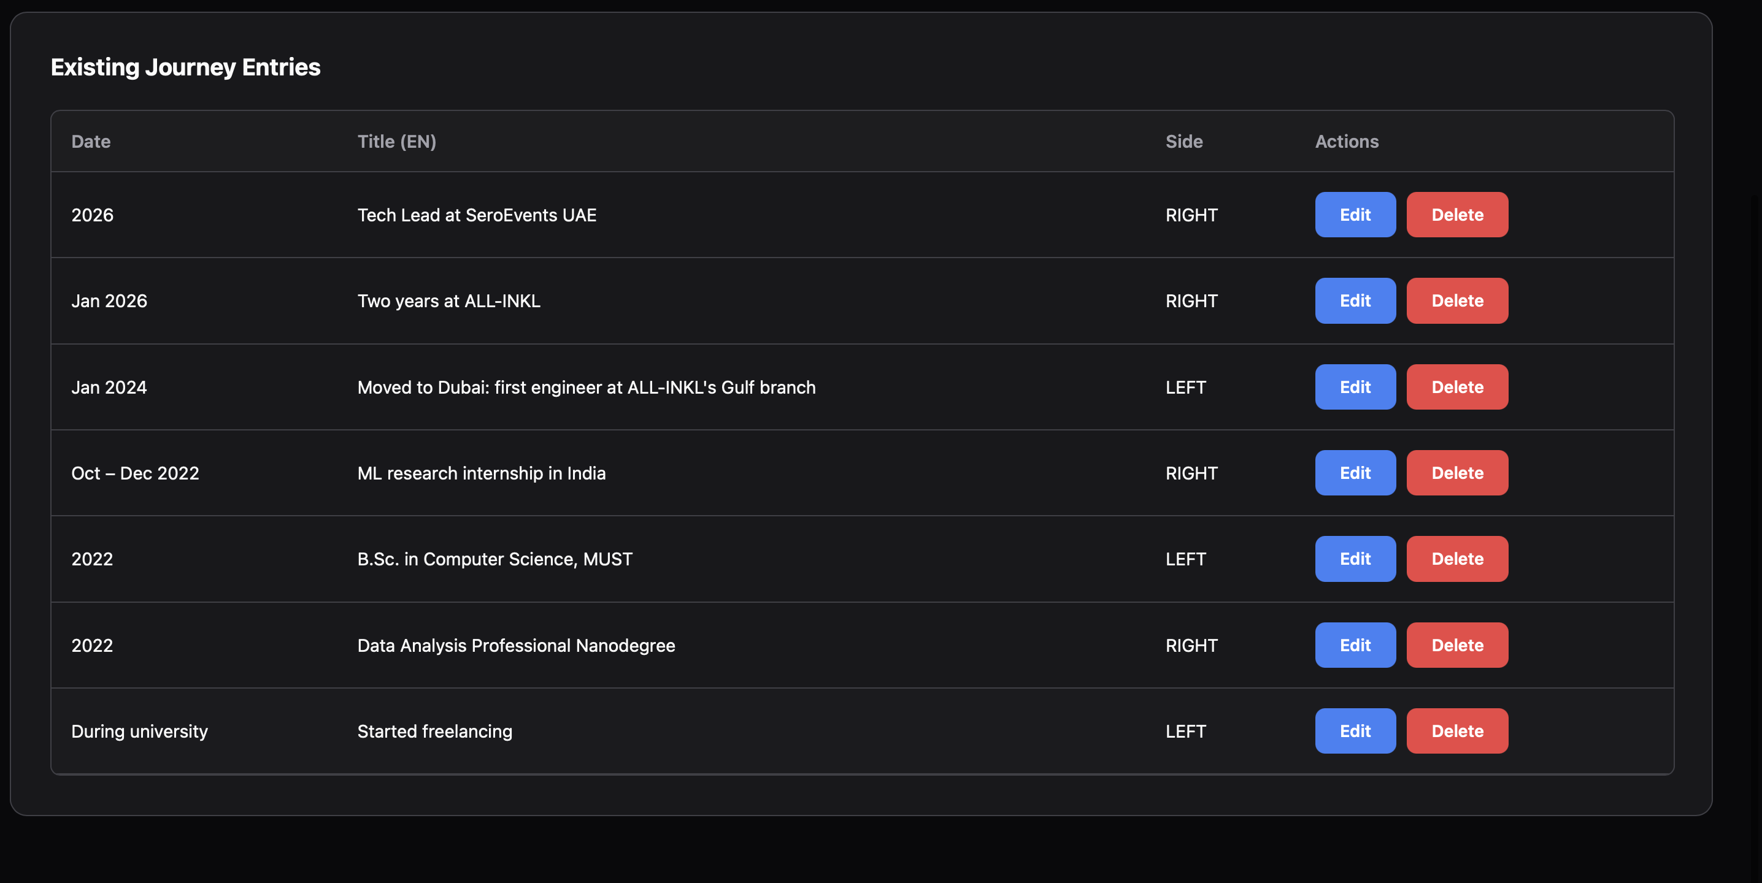
Task: Click the Title (EN) column header
Action: 397,142
